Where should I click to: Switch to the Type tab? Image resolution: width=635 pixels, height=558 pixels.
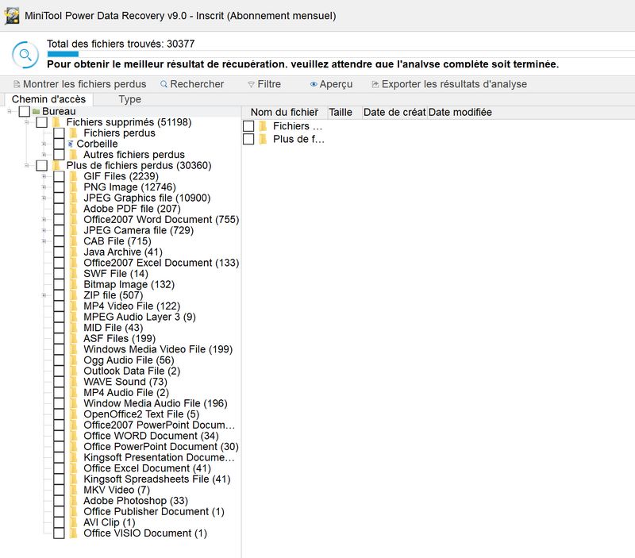(x=130, y=99)
